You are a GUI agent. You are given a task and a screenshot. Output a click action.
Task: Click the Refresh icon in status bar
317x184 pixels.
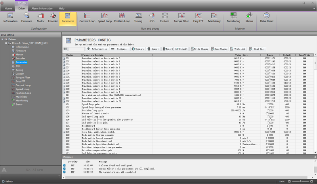pyautogui.click(x=3, y=181)
